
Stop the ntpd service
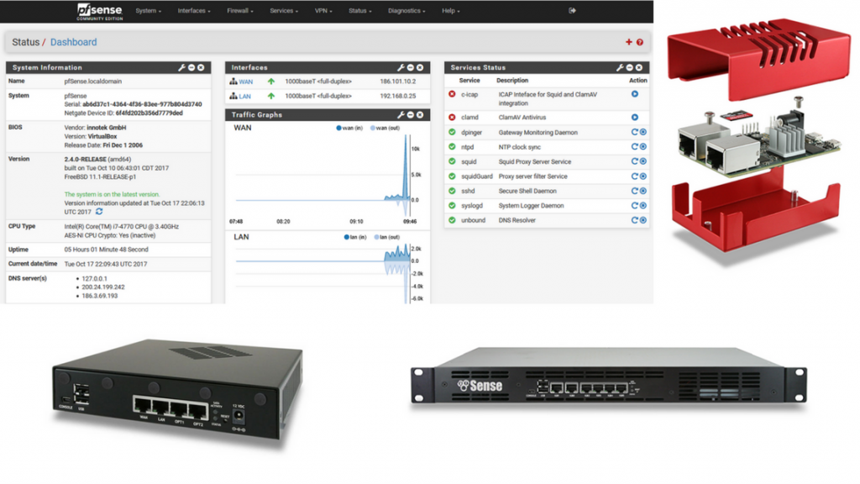[642, 146]
